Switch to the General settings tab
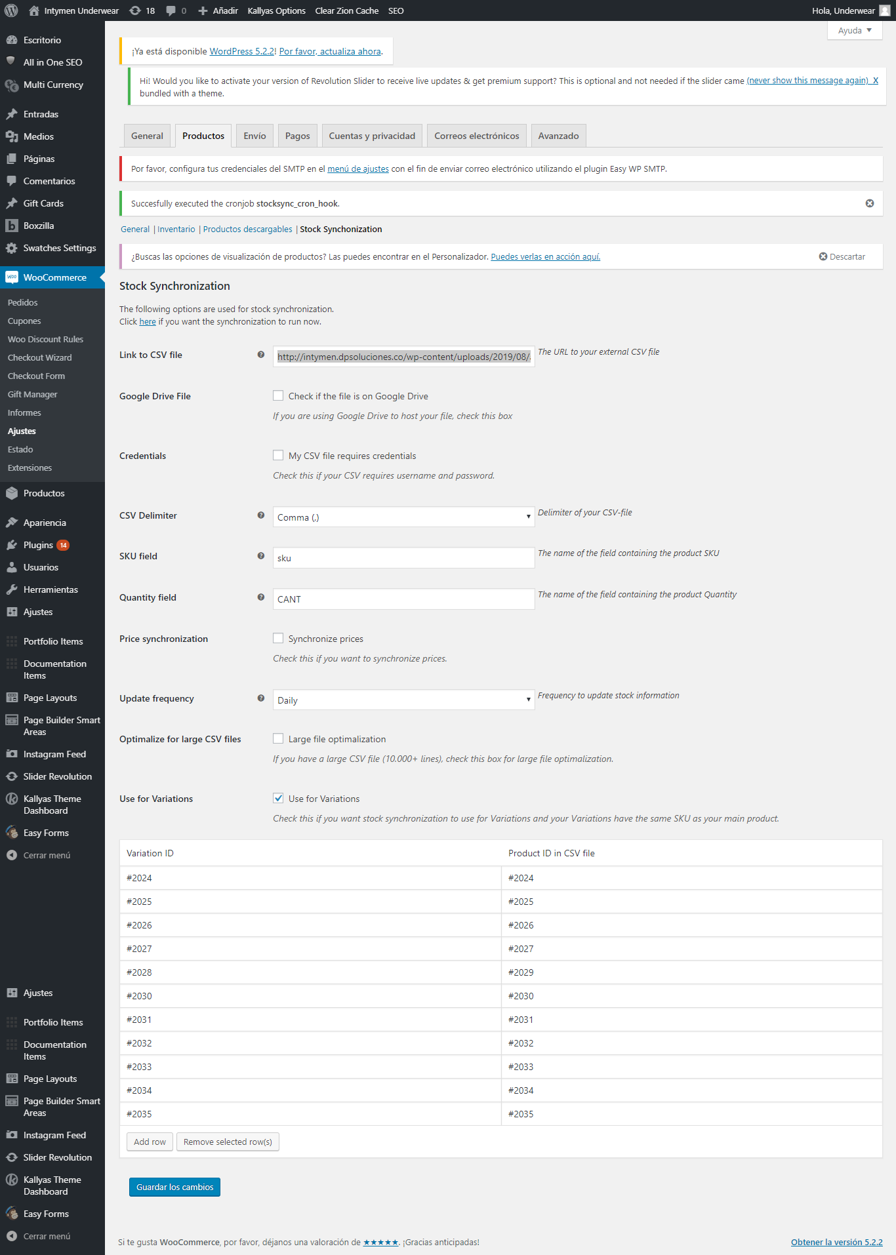 click(147, 136)
